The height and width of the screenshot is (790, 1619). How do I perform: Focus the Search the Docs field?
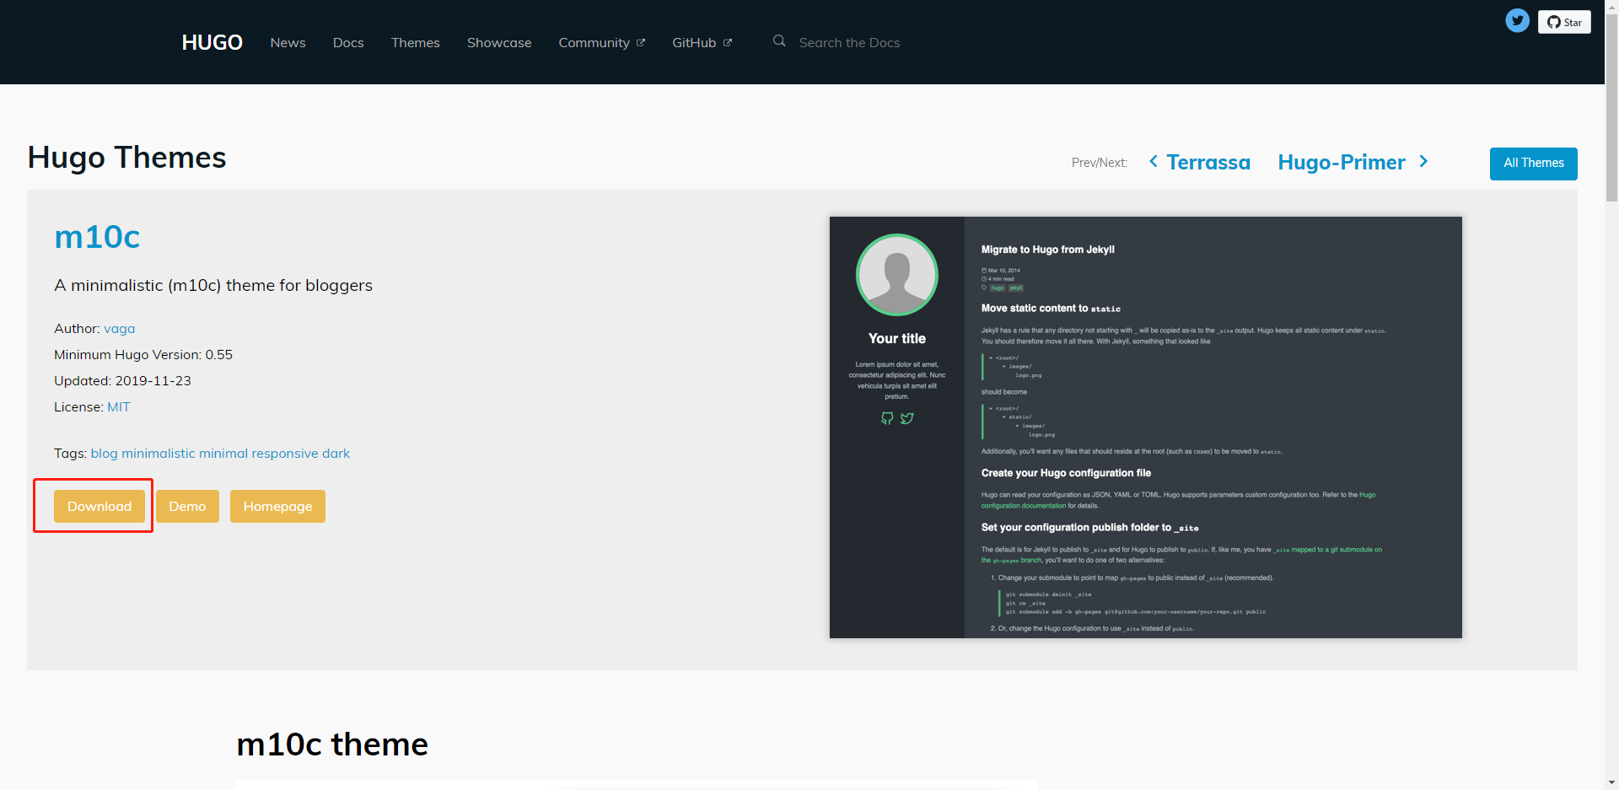(x=849, y=43)
